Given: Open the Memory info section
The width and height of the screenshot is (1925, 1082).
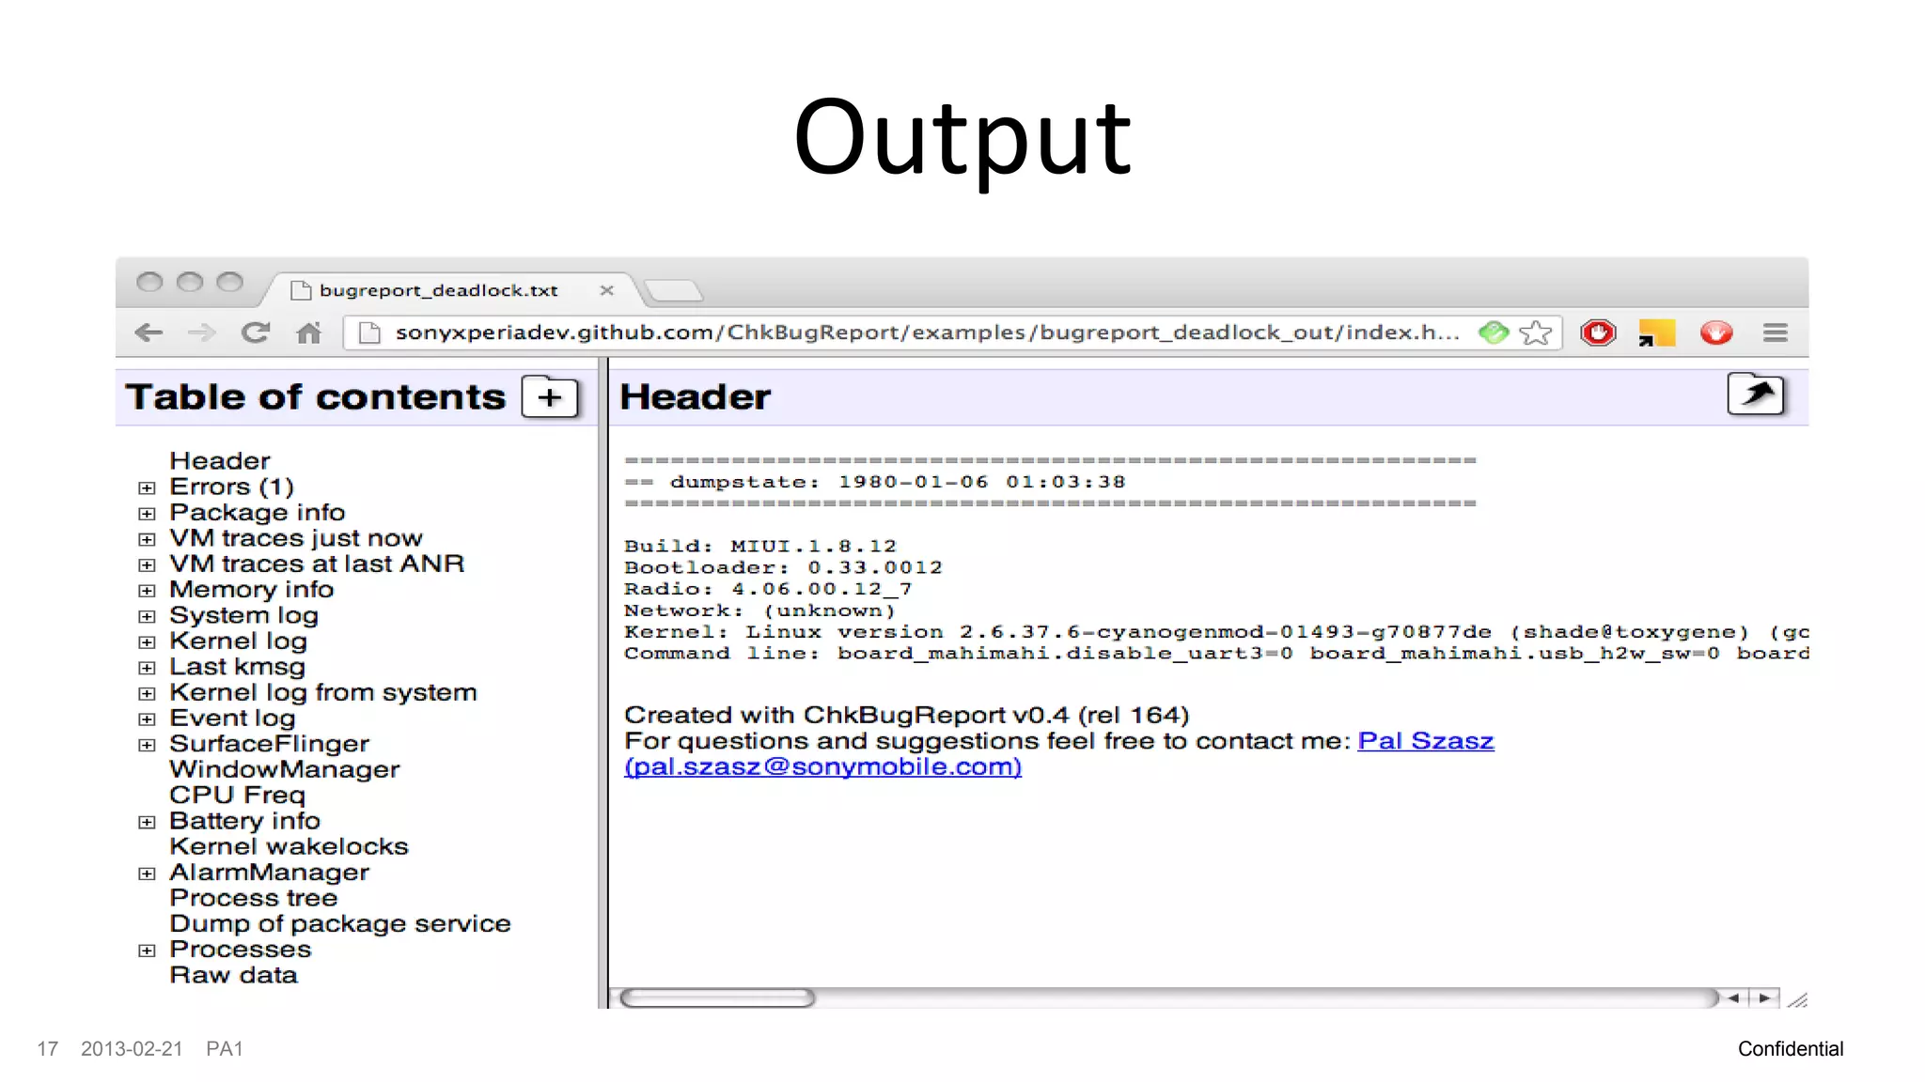Looking at the screenshot, I should click(252, 589).
